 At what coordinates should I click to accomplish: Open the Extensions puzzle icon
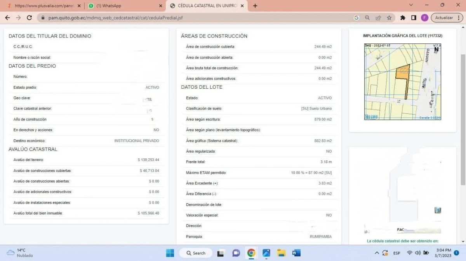point(403,18)
